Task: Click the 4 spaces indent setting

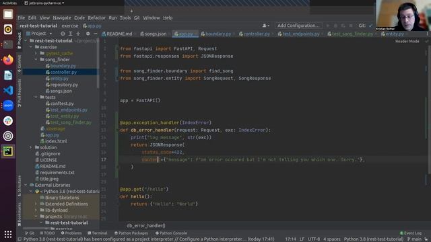Action: tap(332, 239)
